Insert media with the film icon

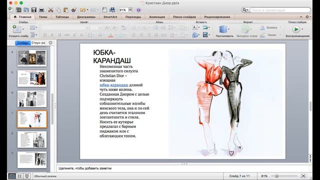click(205, 34)
